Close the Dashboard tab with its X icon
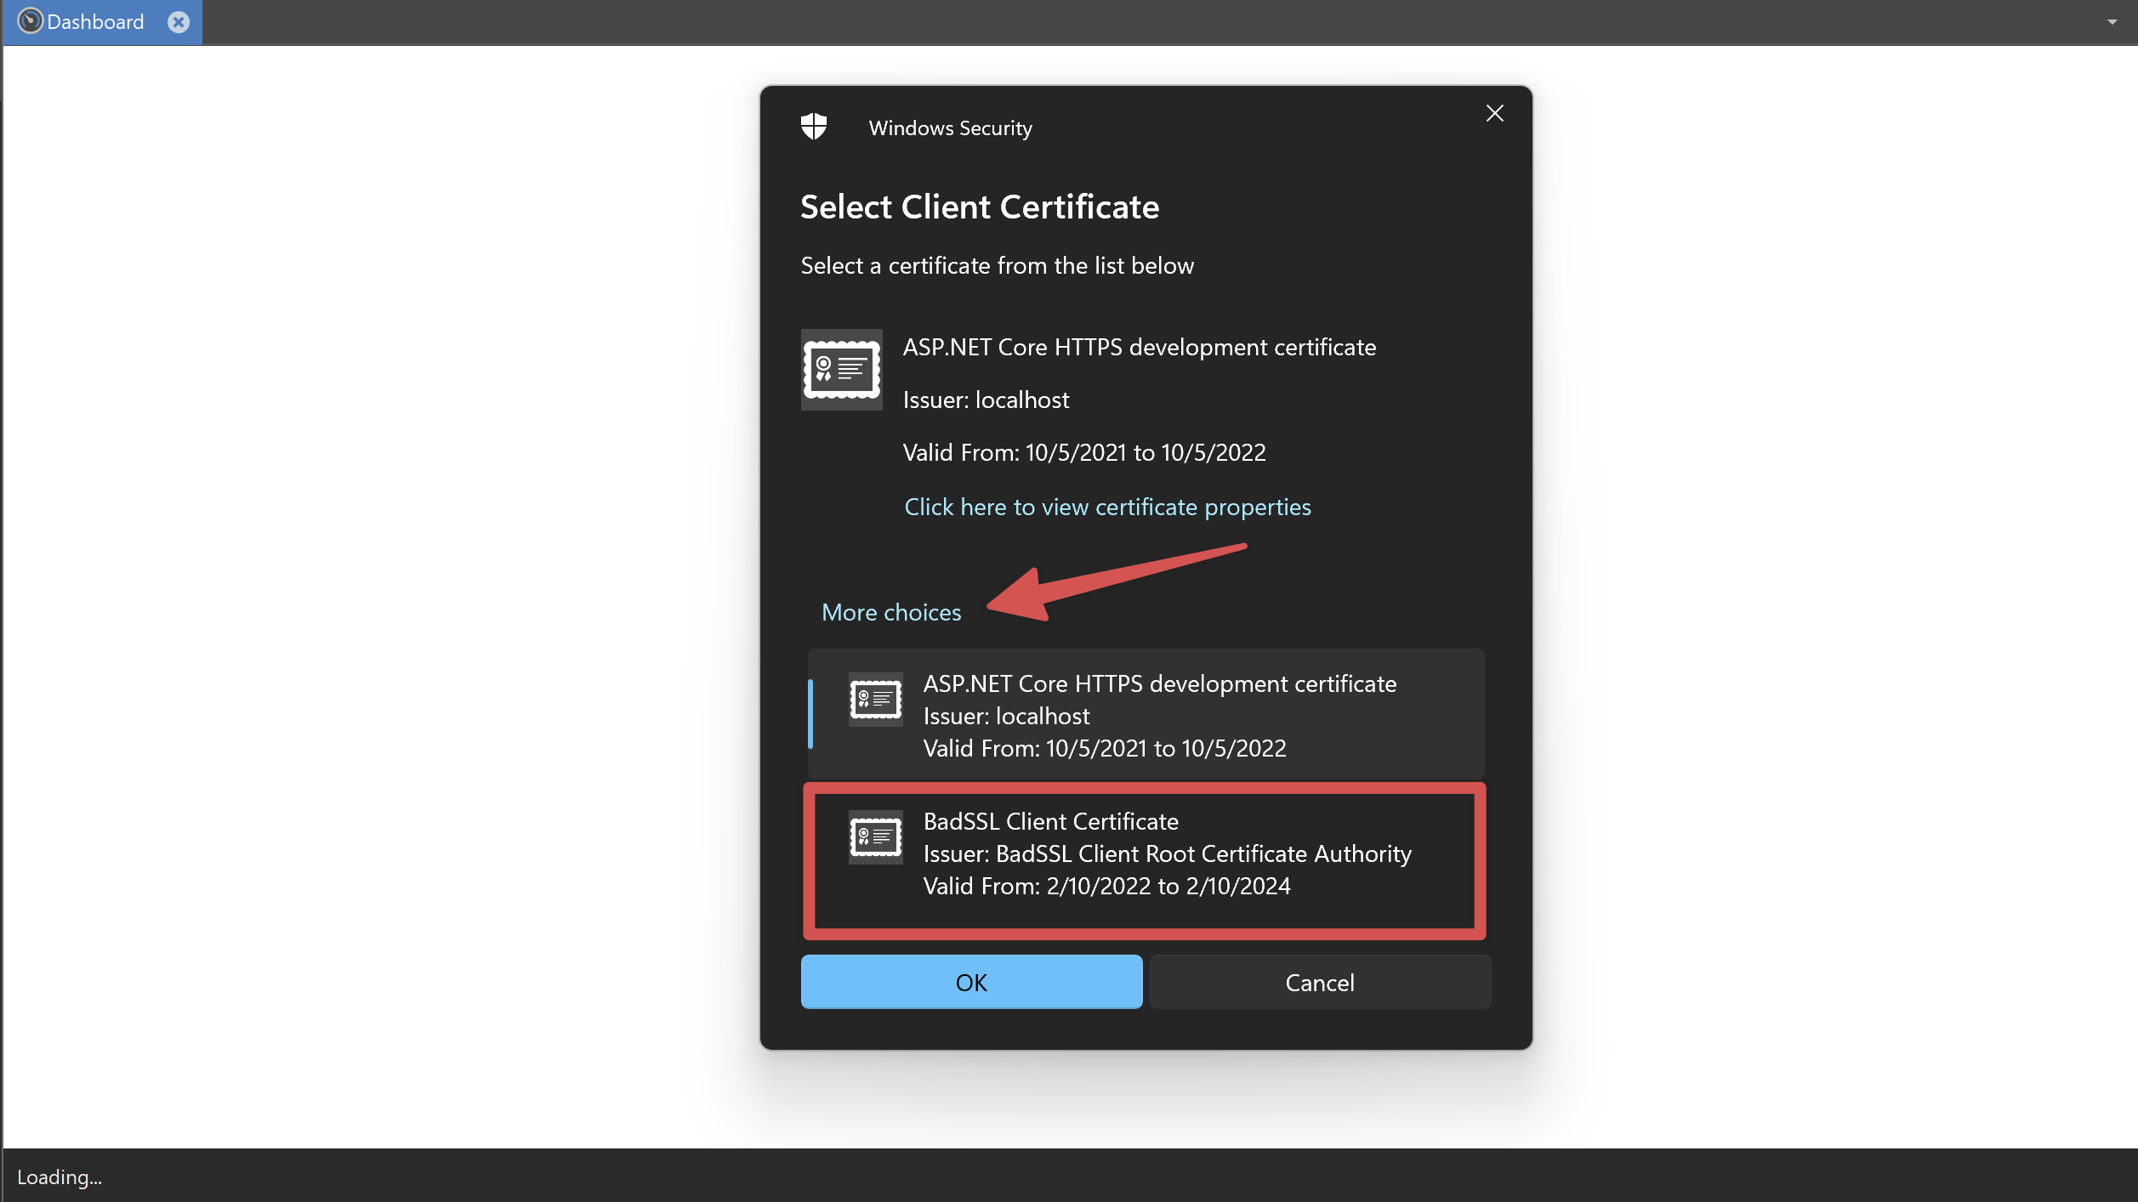Viewport: 2138px width, 1202px height. [x=179, y=22]
